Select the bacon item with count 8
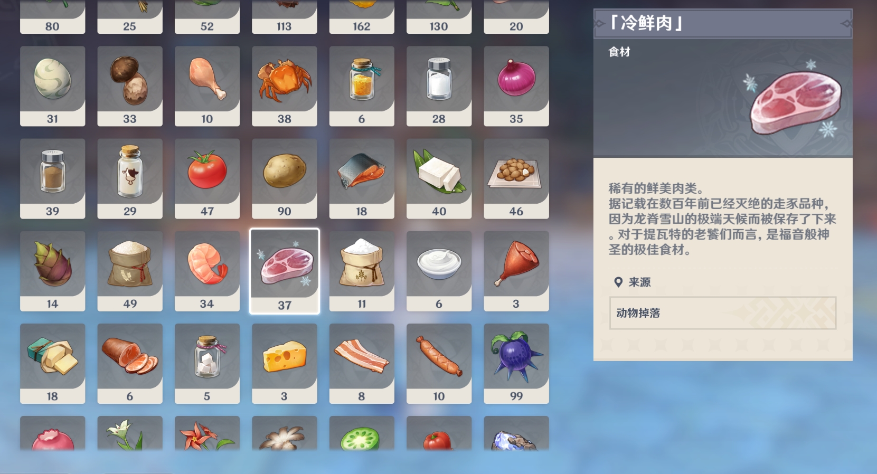This screenshot has height=474, width=877. pyautogui.click(x=362, y=364)
